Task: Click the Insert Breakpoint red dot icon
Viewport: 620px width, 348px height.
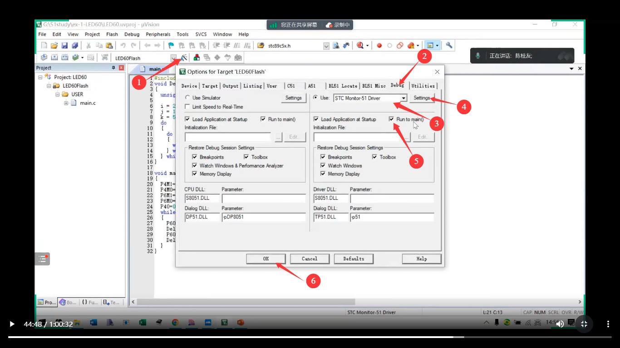Action: [379, 45]
